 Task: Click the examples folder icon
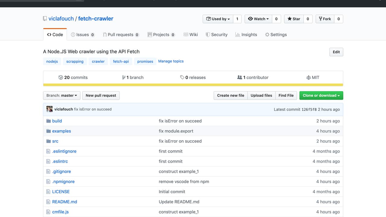pos(48,131)
